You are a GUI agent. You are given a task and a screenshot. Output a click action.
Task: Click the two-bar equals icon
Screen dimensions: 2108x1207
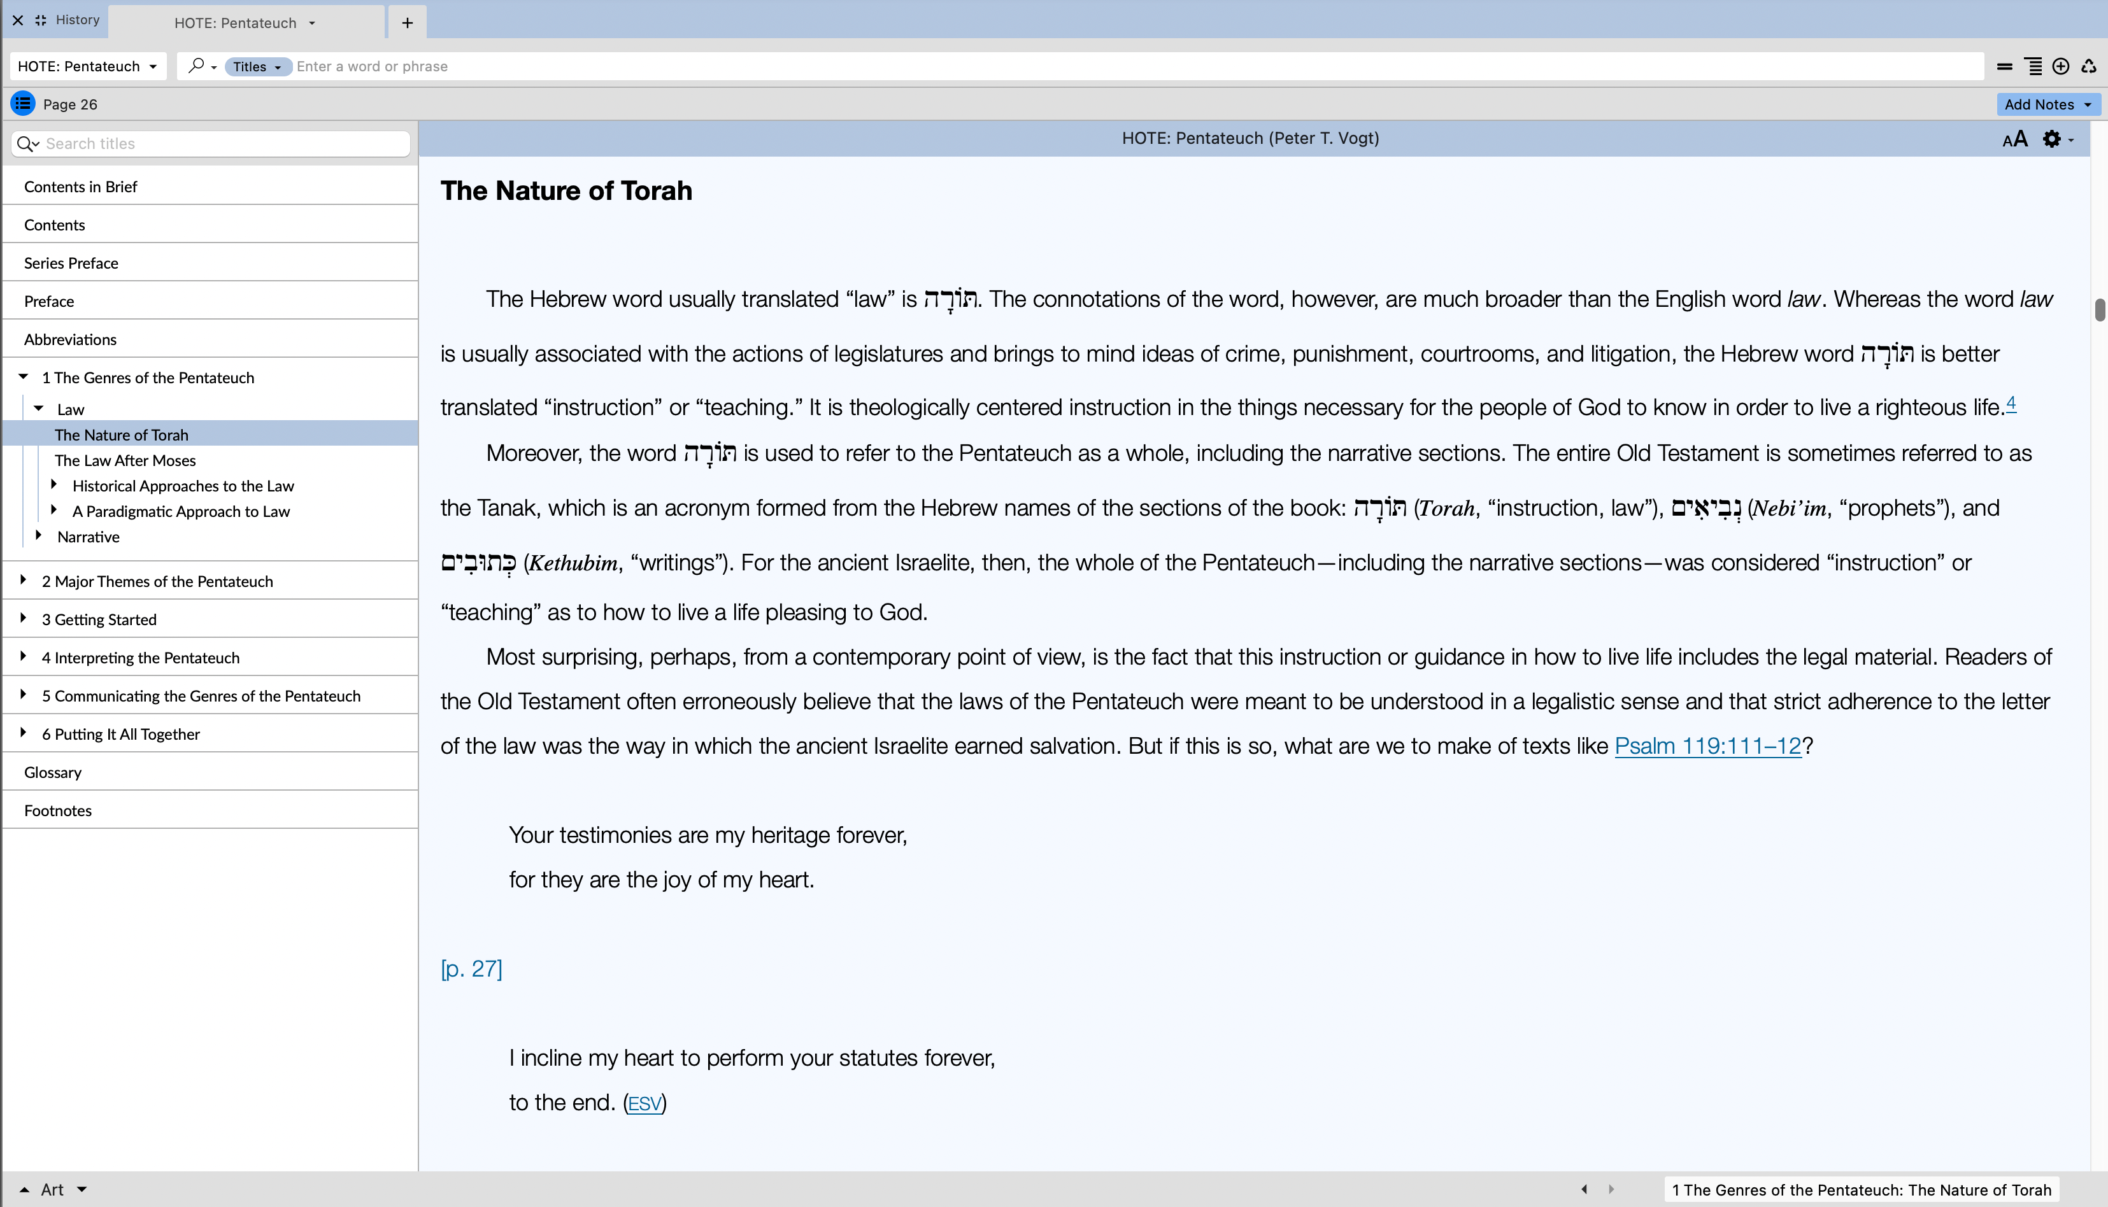pos(2004,66)
